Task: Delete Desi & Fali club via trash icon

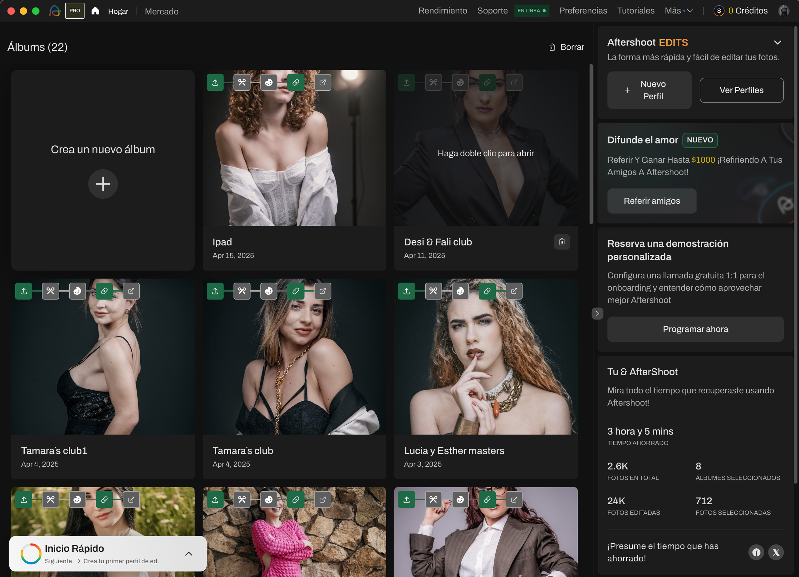Action: coord(561,242)
